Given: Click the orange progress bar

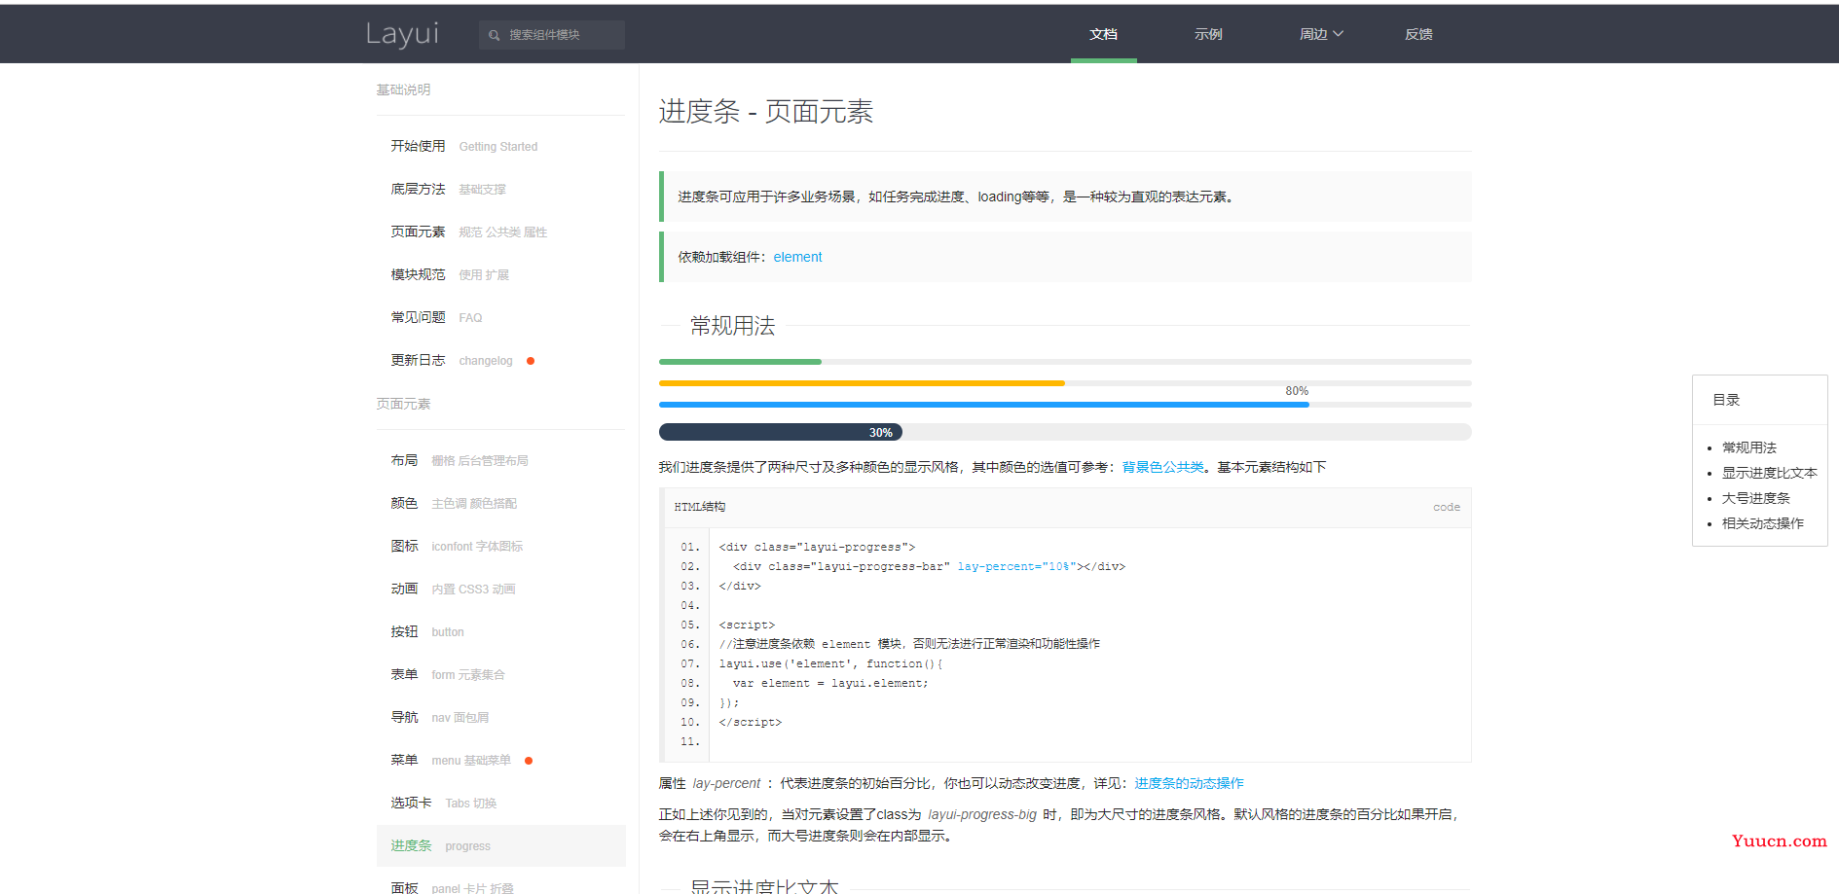Looking at the screenshot, I should (862, 383).
